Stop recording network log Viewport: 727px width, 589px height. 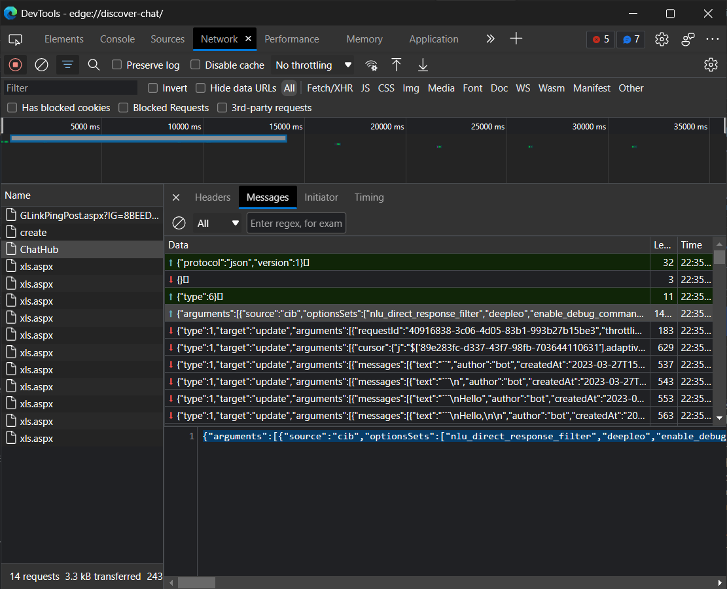click(x=14, y=65)
